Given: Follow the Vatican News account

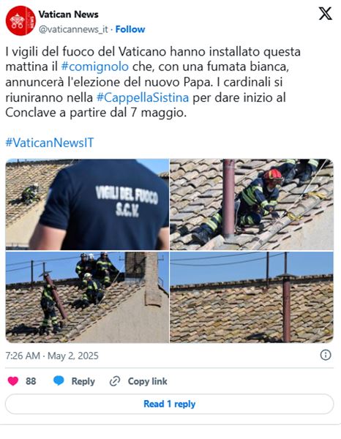Looking at the screenshot, I should [130, 29].
